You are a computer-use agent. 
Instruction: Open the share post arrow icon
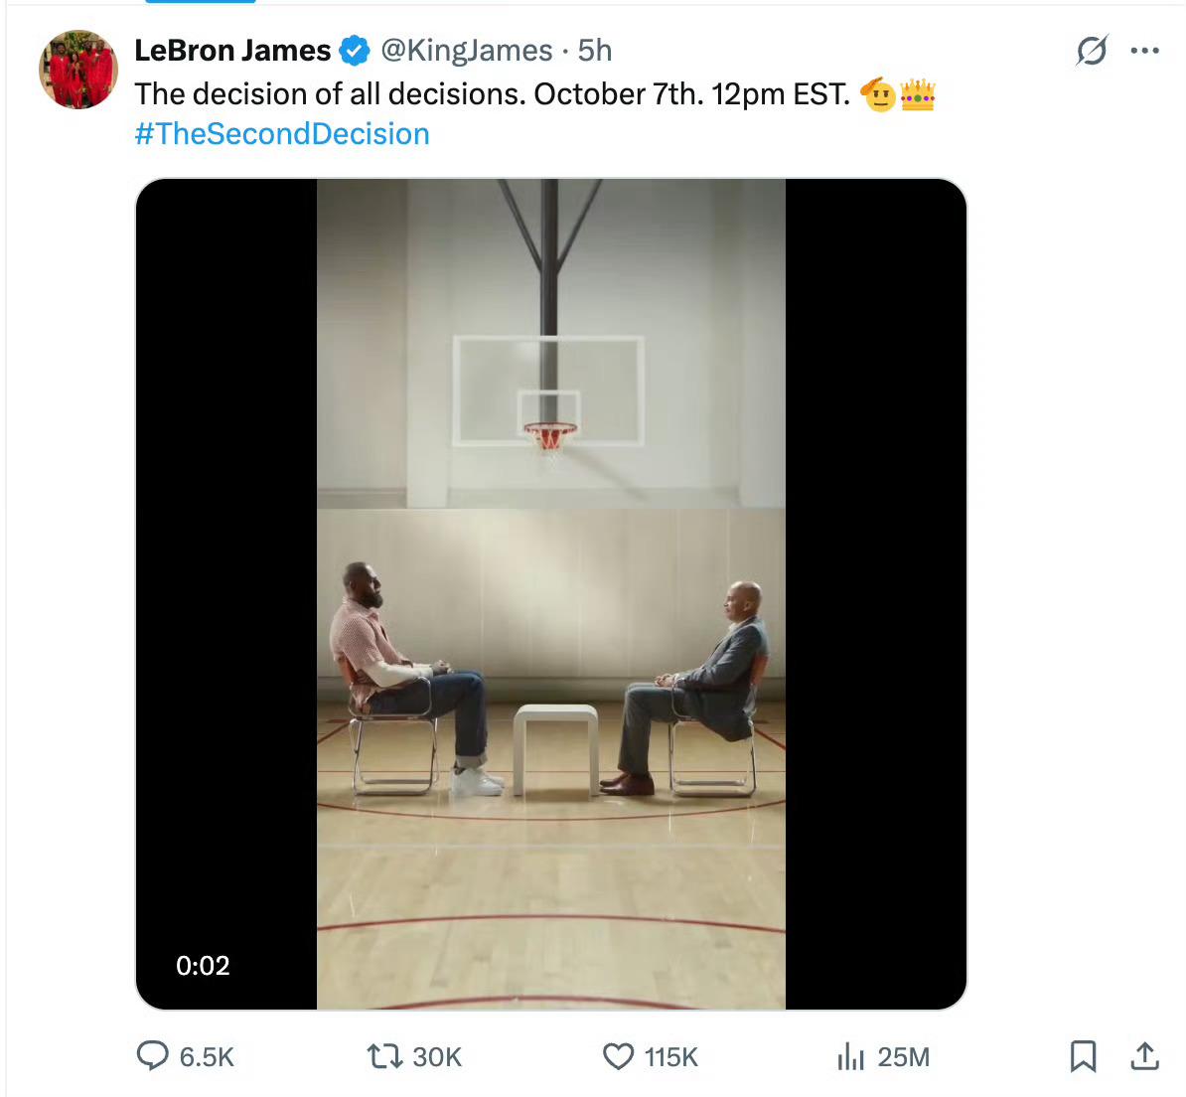click(1144, 1056)
